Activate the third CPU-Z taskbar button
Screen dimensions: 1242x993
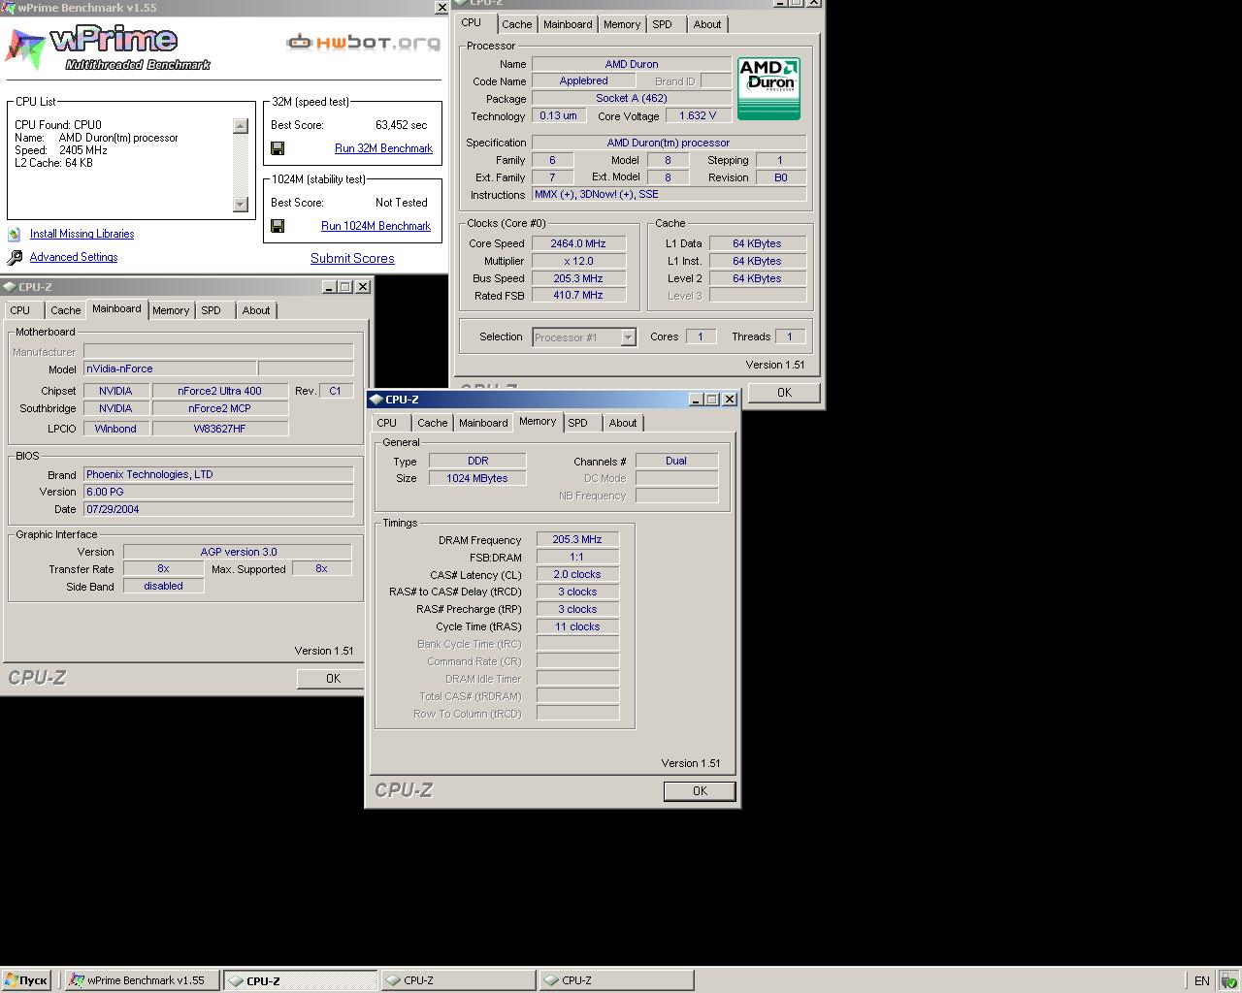615,980
